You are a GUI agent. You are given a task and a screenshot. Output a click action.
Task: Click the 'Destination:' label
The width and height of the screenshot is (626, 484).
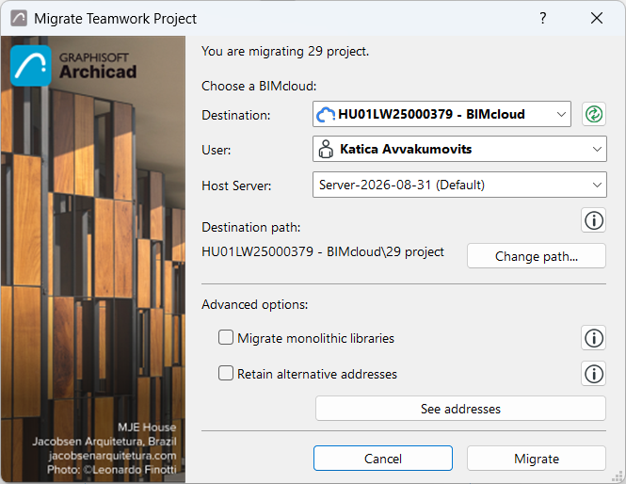coord(236,115)
